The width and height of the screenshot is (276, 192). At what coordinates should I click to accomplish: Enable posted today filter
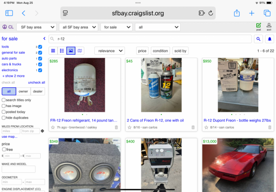pos(3,112)
